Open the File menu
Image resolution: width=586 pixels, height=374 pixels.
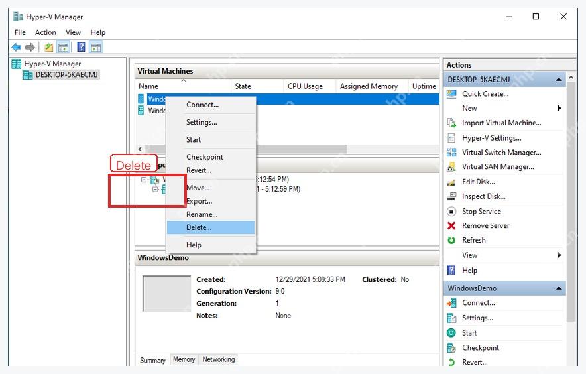(x=20, y=32)
